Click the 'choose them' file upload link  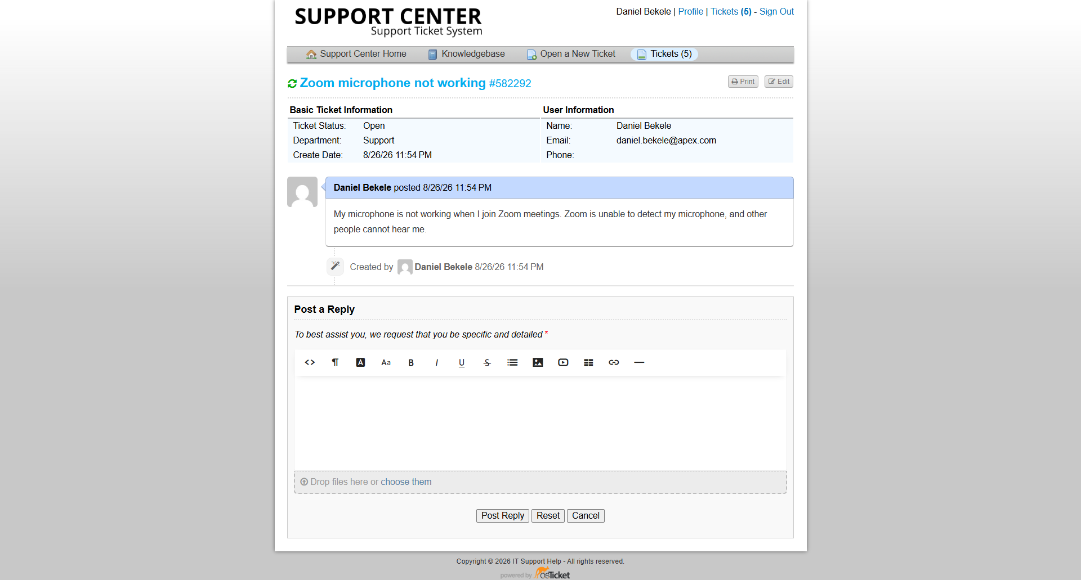(x=406, y=482)
